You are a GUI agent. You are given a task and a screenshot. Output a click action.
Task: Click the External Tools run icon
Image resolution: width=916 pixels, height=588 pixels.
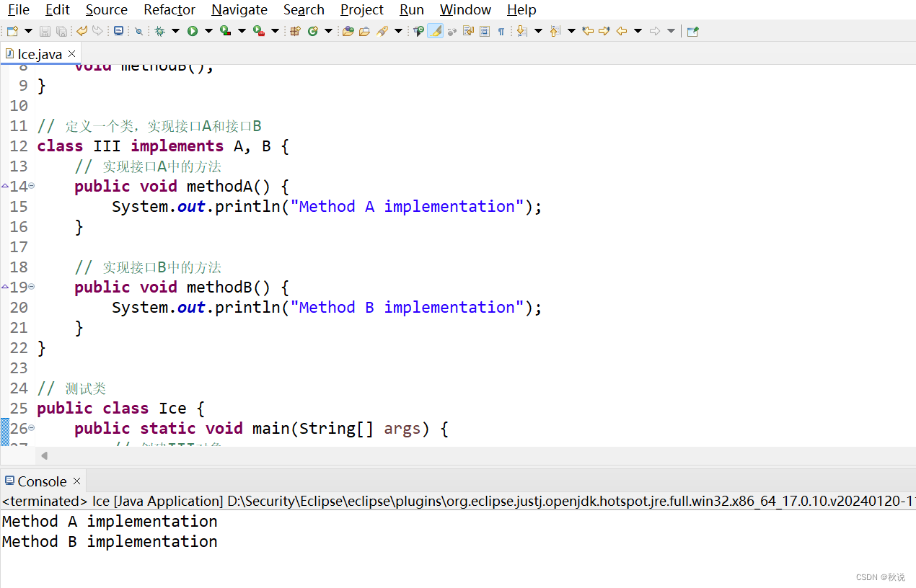pyautogui.click(x=259, y=31)
